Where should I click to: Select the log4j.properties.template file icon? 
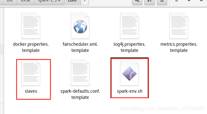(129, 26)
